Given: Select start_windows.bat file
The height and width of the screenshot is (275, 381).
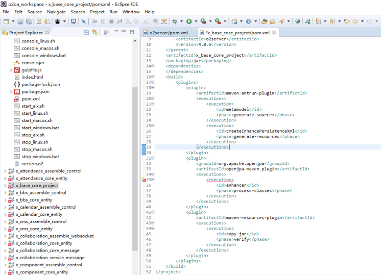Looking at the screenshot, I should pos(40,128).
